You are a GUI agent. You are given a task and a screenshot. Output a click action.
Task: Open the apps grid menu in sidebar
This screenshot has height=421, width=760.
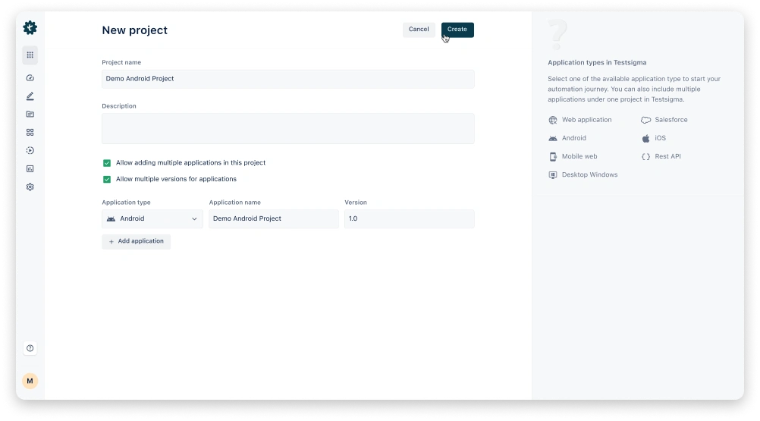pyautogui.click(x=30, y=55)
